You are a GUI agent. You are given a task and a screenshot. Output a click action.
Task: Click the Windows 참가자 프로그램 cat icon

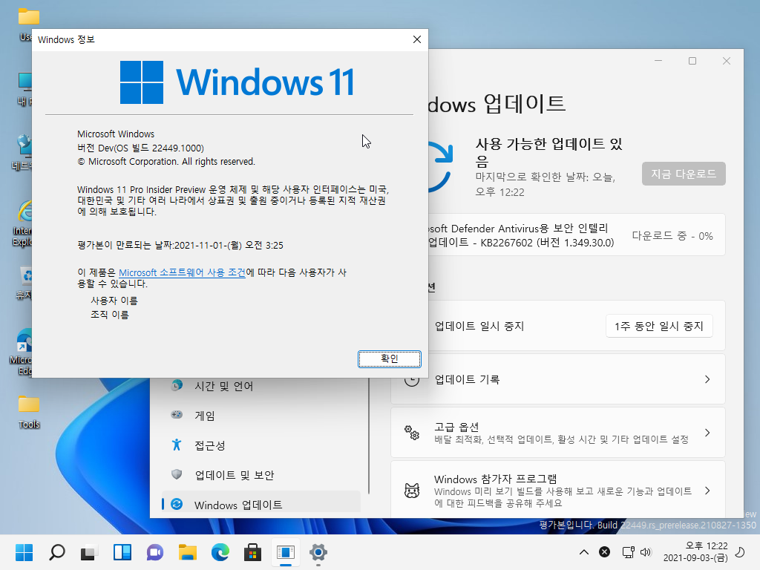[x=411, y=491]
